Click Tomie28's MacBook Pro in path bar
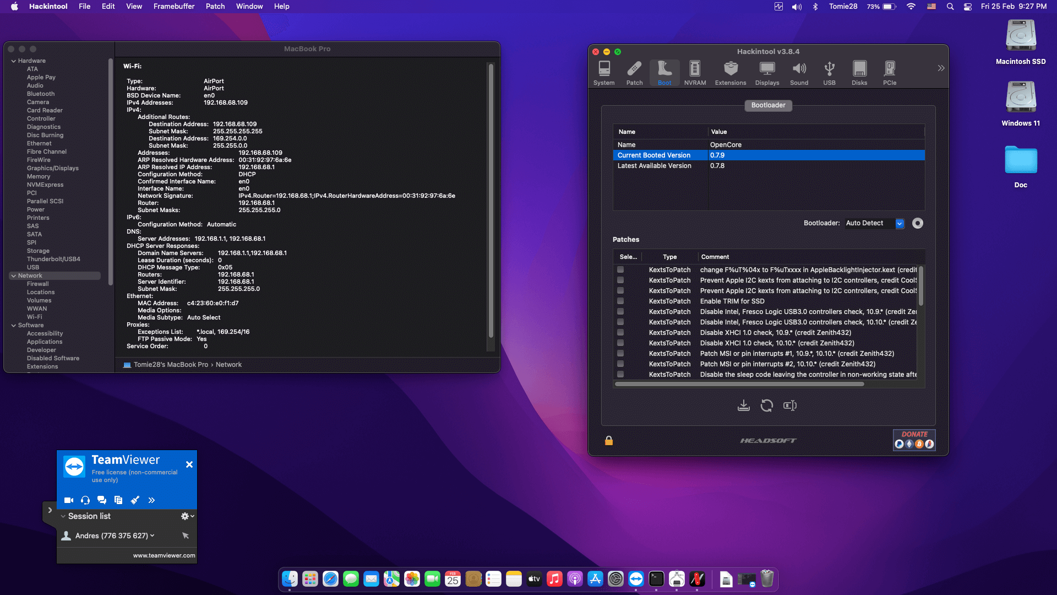 coord(171,365)
